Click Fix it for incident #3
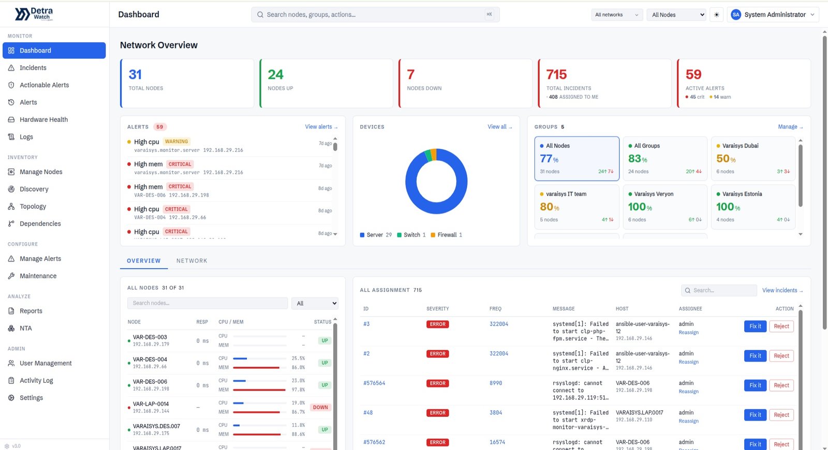 [755, 326]
